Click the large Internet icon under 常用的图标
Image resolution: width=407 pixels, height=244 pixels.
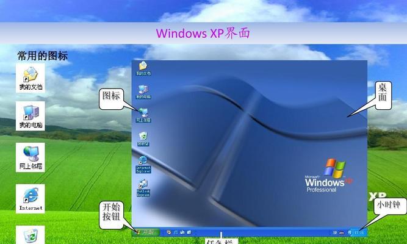click(31, 199)
